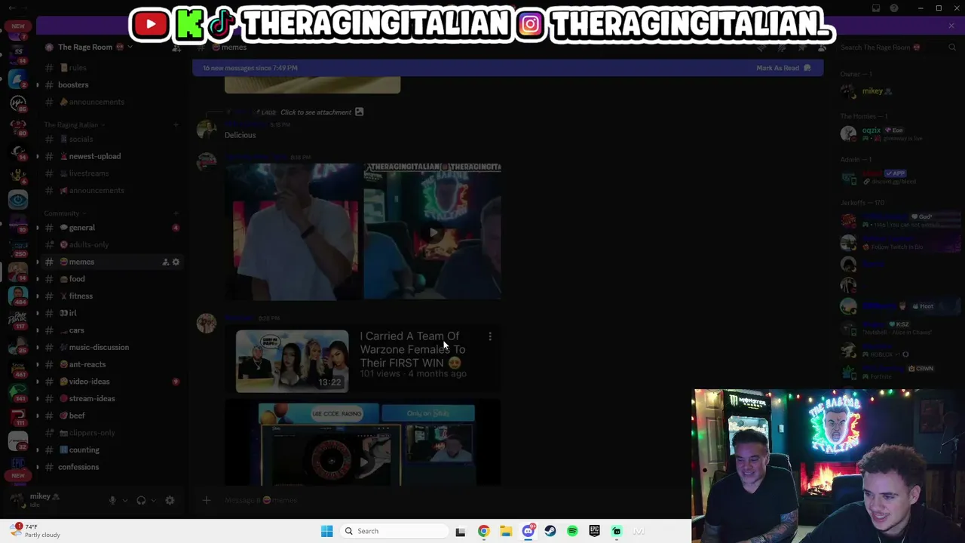Open the clippers-only channel
The width and height of the screenshot is (965, 543).
pyautogui.click(x=112, y=433)
